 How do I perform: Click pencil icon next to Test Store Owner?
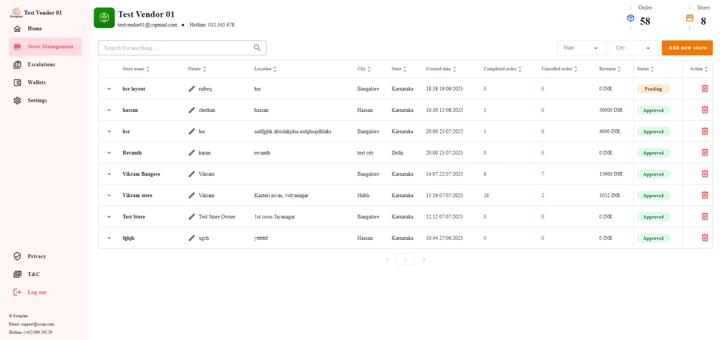click(x=192, y=217)
